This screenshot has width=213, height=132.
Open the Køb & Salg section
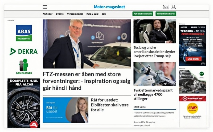click(x=92, y=14)
